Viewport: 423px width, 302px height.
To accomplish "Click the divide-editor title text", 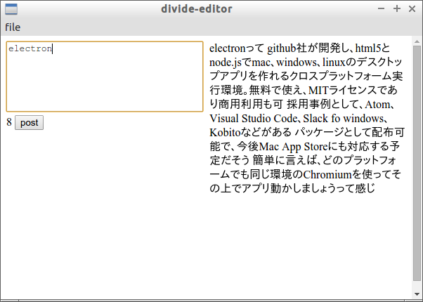I will pos(197,9).
